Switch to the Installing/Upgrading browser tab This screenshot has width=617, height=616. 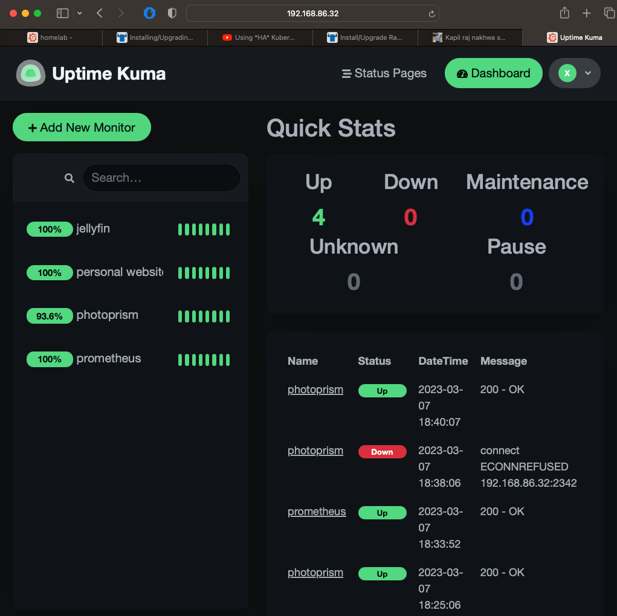[155, 38]
